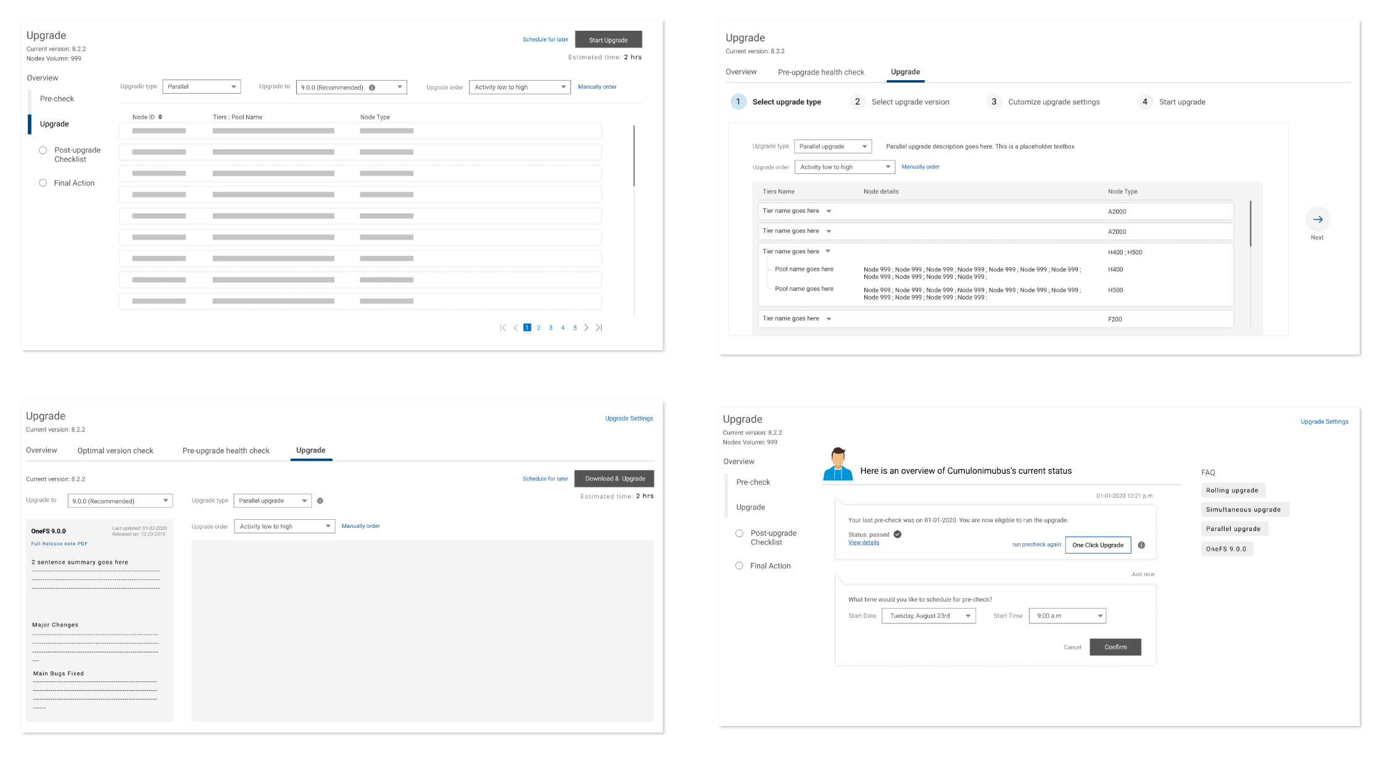The height and width of the screenshot is (761, 1377).
Task: Open the Start Date dropdown
Action: [928, 616]
